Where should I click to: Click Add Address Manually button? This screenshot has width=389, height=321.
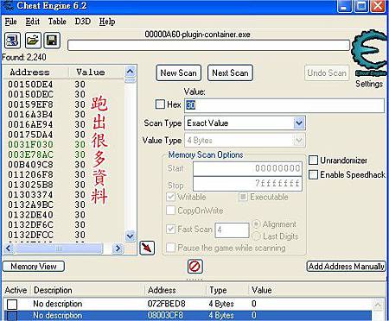[x=346, y=267]
